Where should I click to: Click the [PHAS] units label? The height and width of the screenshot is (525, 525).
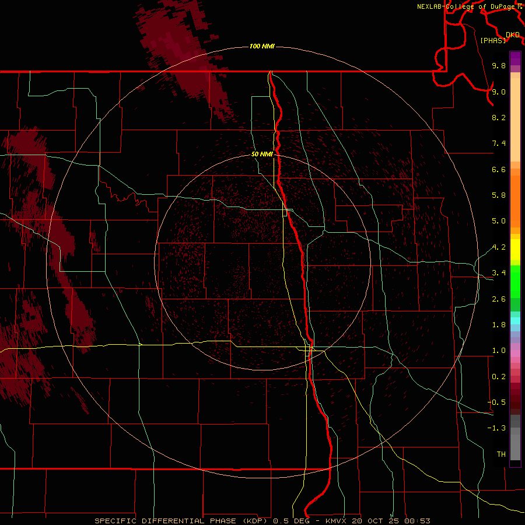pos(493,40)
